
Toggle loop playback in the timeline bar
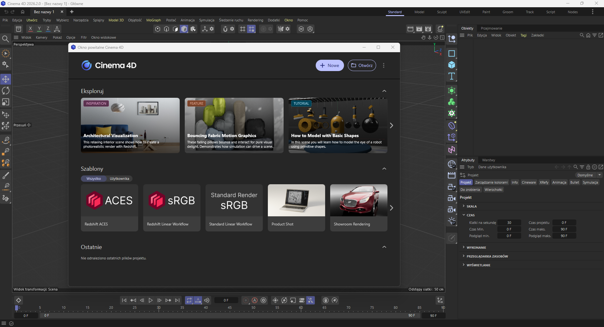pos(189,300)
